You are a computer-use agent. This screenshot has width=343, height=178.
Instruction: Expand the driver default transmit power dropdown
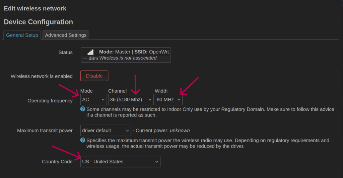pyautogui.click(x=106, y=130)
